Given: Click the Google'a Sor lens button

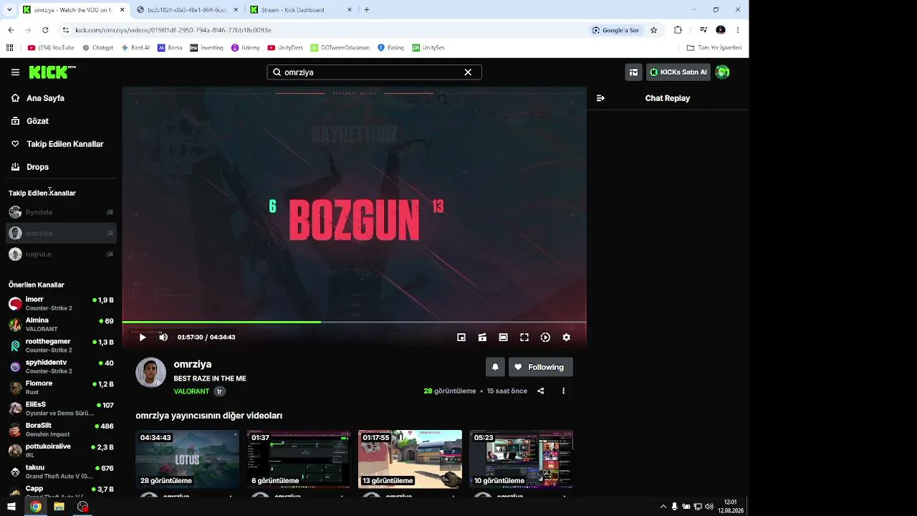Looking at the screenshot, I should click(x=616, y=30).
